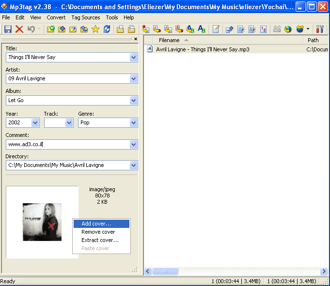Choose Extract cover in context menu
Viewport: 330px width, 286px height.
(100, 240)
